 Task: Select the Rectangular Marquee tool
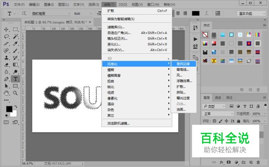coord(15,29)
